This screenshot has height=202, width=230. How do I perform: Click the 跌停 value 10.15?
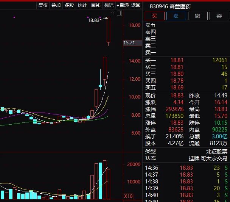(x=221, y=123)
